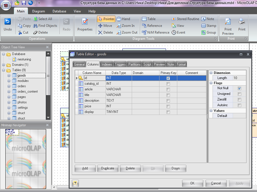The width and height of the screenshot is (257, 192).
Task: Collapse the Values property section
Action: coord(211,111)
